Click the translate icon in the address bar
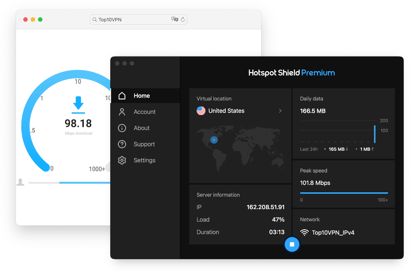Screen dimensions: 414x271 click(x=175, y=19)
